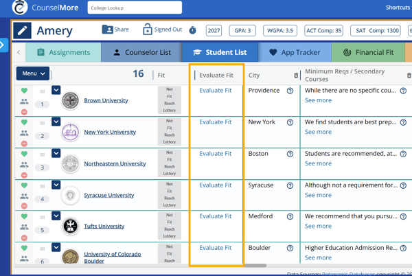The height and width of the screenshot is (276, 412).
Task: Click the CounselMore logo icon
Action: click(19, 7)
